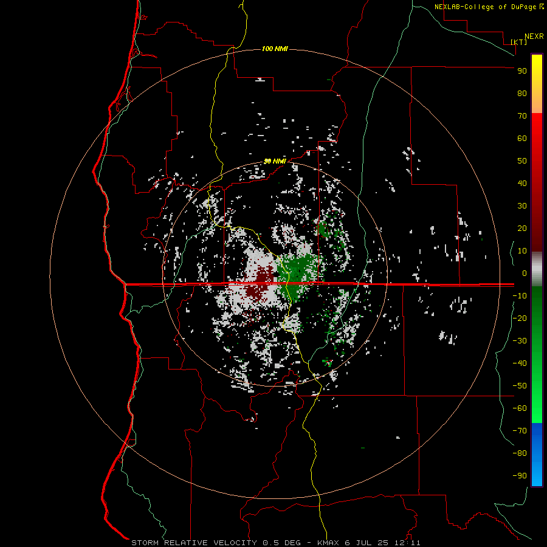Click the "NEXLAB-College of DuPage" header text
Image resolution: width=547 pixels, height=547 pixels.
point(486,7)
